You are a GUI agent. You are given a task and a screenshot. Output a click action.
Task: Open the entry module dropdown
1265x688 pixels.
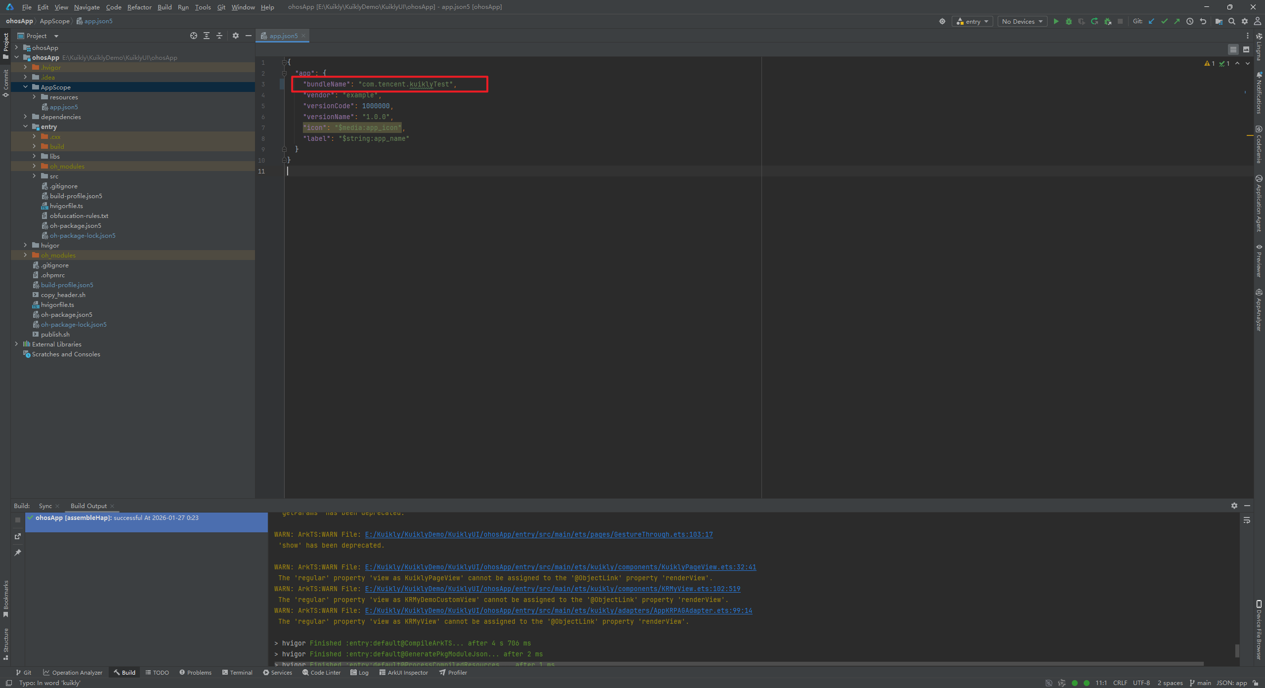pyautogui.click(x=972, y=21)
